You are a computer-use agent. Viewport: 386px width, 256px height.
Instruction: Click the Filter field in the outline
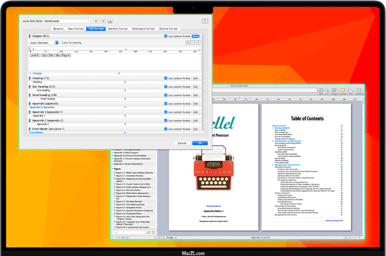[129, 233]
